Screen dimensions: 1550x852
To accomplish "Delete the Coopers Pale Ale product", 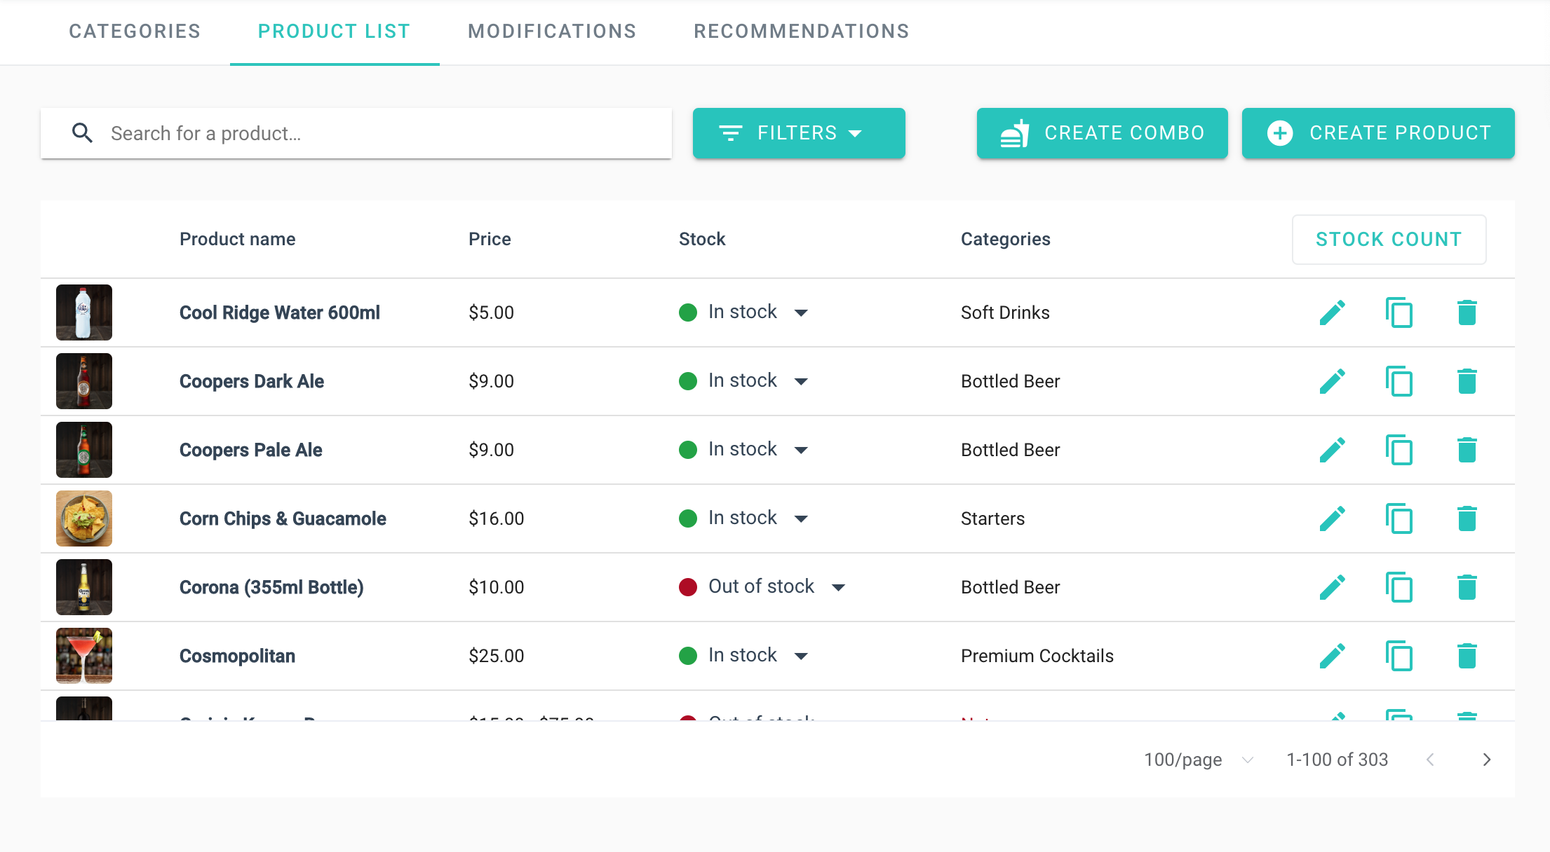I will pos(1467,450).
